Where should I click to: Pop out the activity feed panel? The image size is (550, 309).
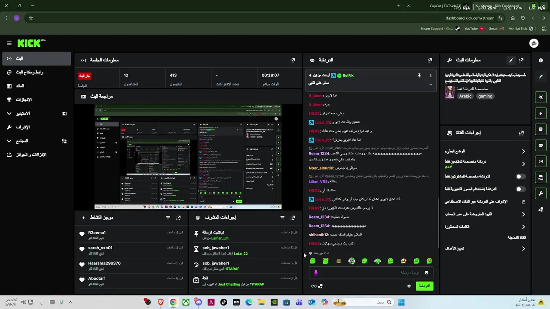pos(178,218)
